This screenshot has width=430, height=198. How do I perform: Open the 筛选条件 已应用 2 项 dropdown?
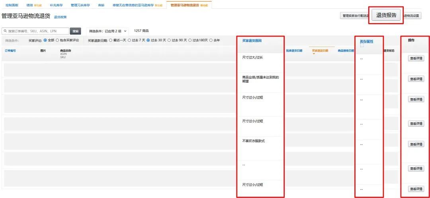coord(108,31)
